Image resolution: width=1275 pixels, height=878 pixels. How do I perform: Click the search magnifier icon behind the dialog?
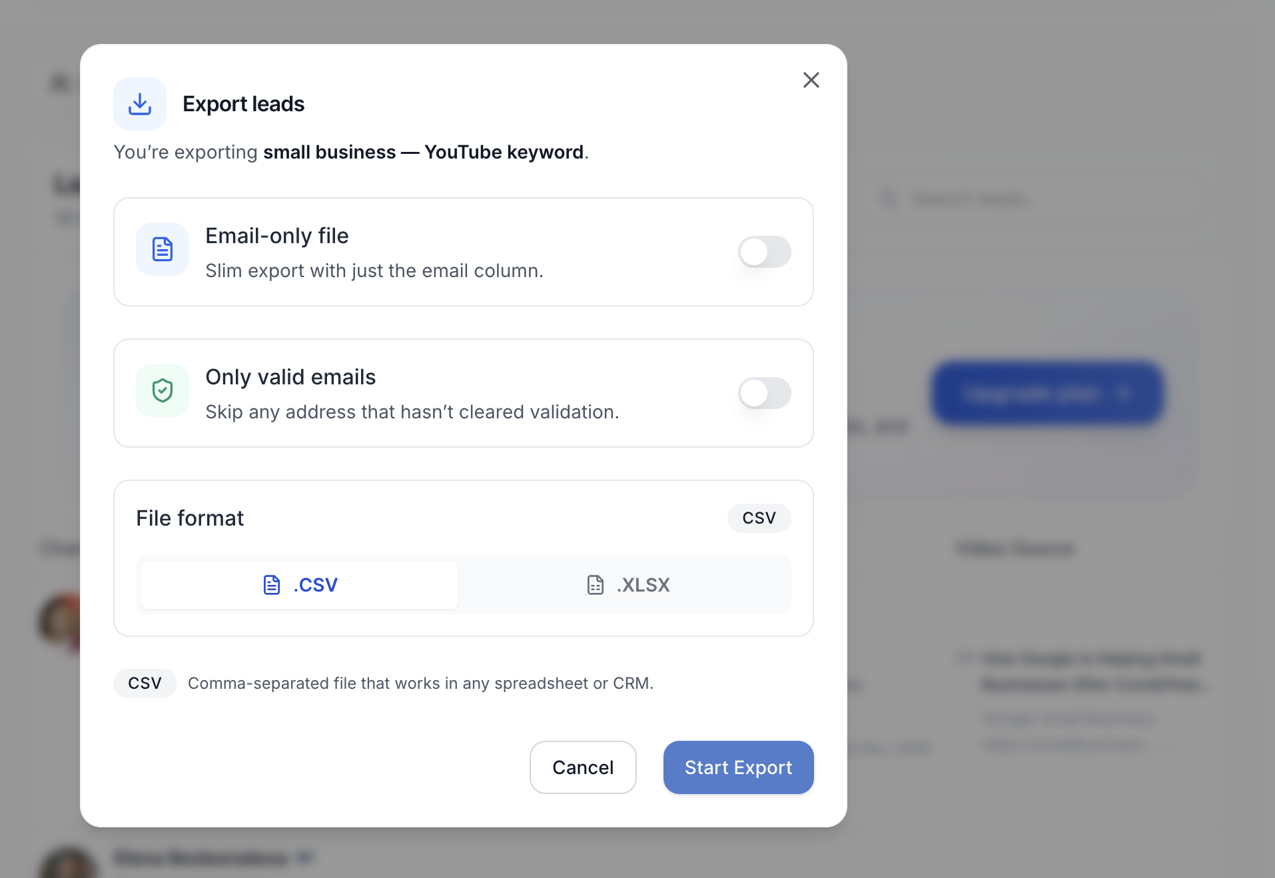[889, 199]
